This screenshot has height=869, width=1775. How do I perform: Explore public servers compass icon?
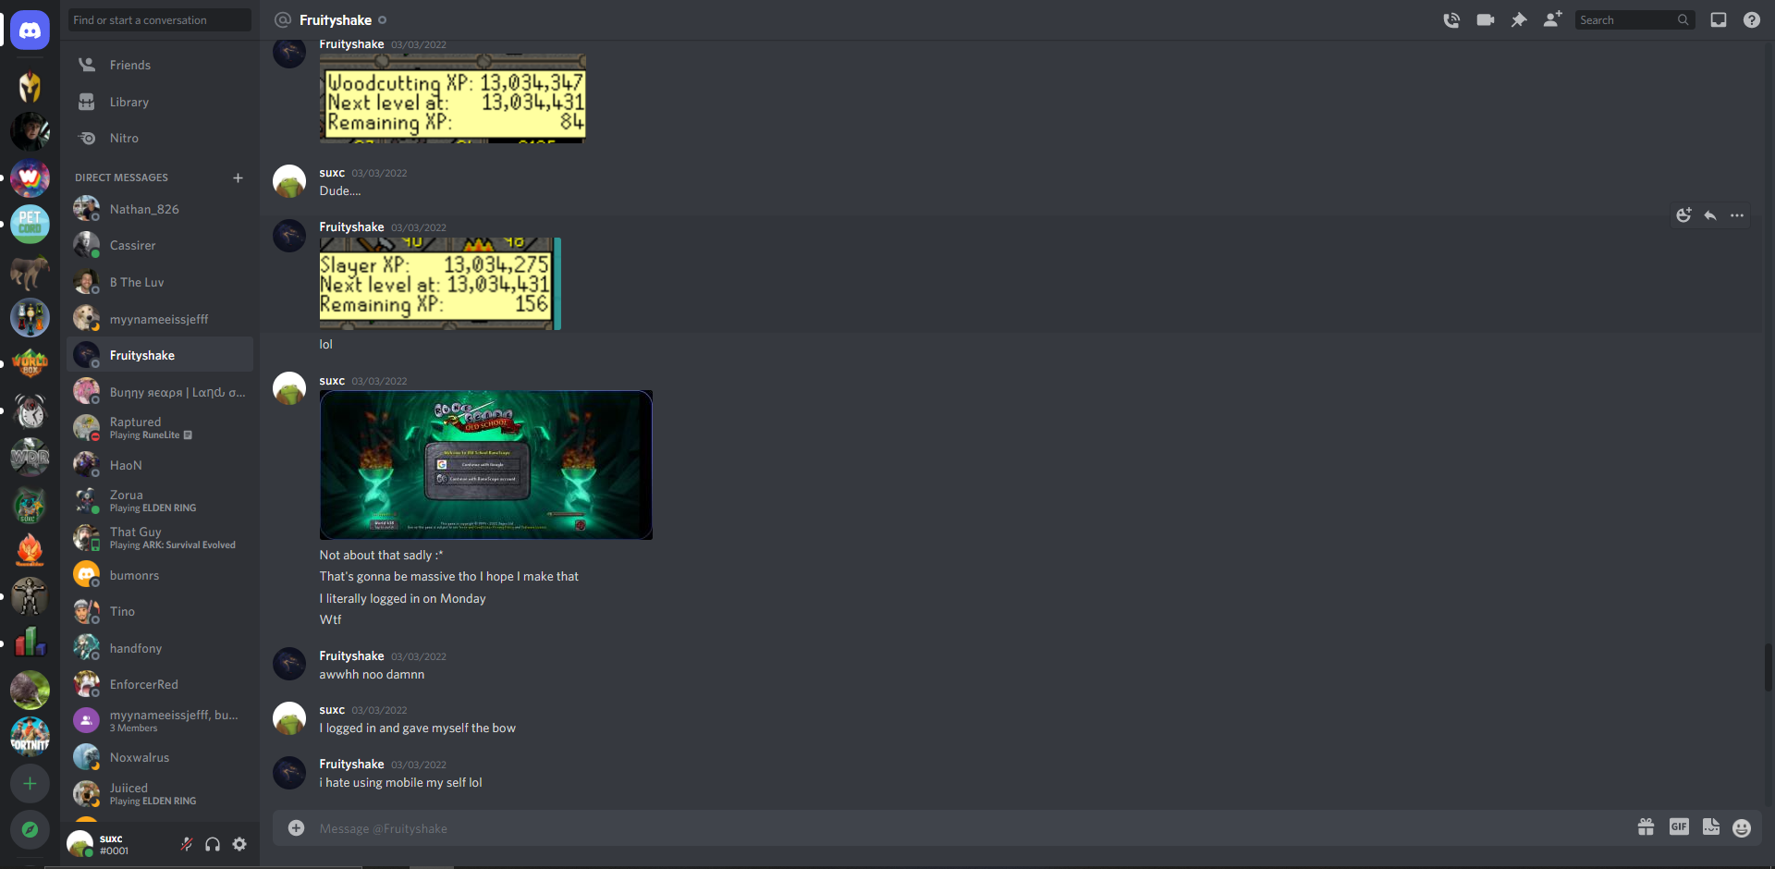coord(30,829)
